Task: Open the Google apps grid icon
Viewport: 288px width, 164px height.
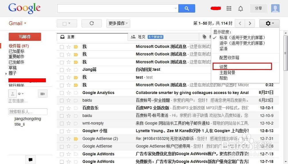Action: (229, 8)
